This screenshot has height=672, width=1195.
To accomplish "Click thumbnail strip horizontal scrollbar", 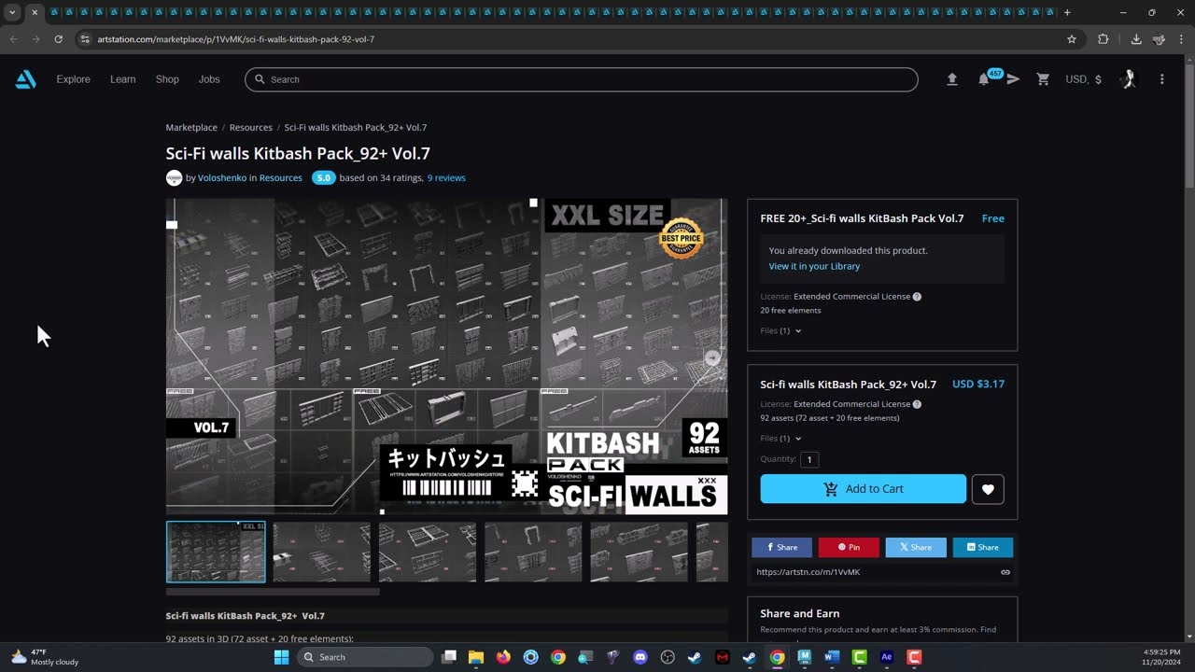I will point(273,592).
